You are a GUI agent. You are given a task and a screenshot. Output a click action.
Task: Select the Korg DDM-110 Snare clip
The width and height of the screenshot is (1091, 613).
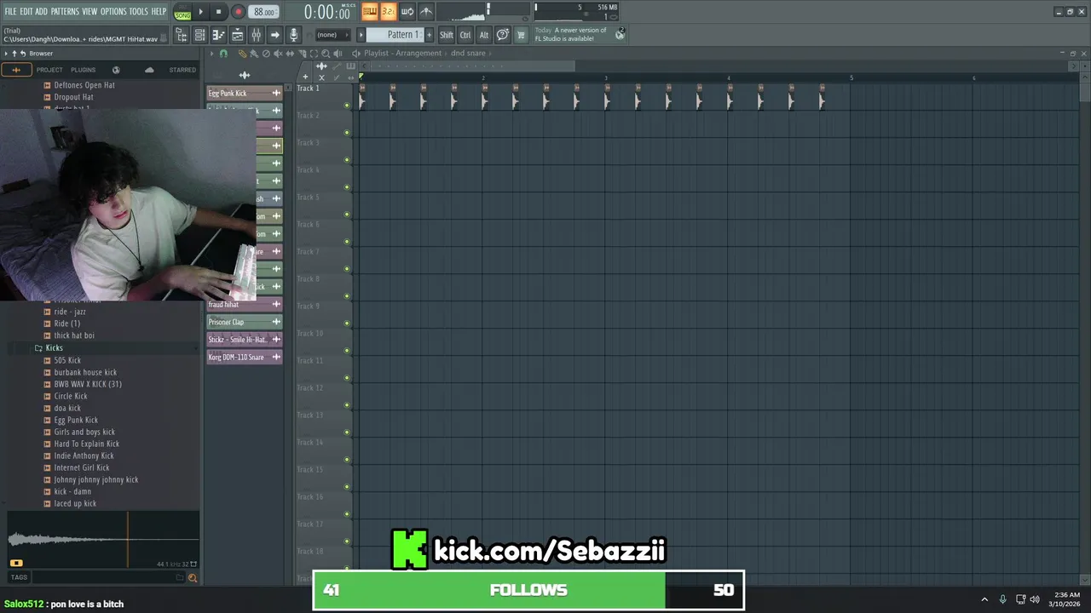245,357
